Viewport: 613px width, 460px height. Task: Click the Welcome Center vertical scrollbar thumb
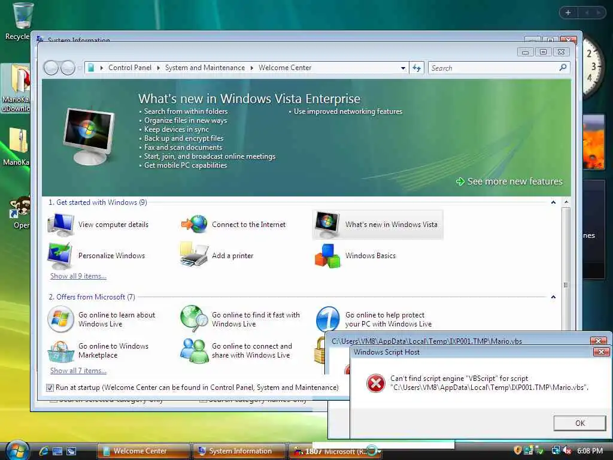click(566, 285)
